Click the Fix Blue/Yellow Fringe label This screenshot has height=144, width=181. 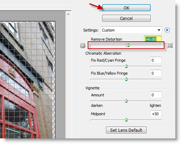[x=109, y=73]
